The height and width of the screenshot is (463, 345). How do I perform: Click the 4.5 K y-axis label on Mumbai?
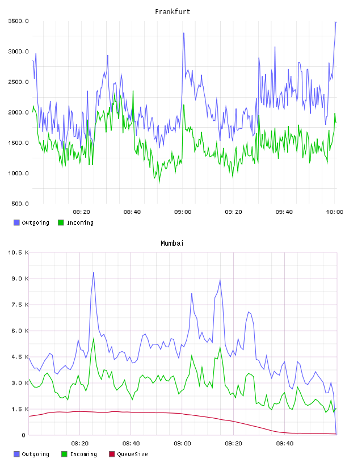[20, 357]
